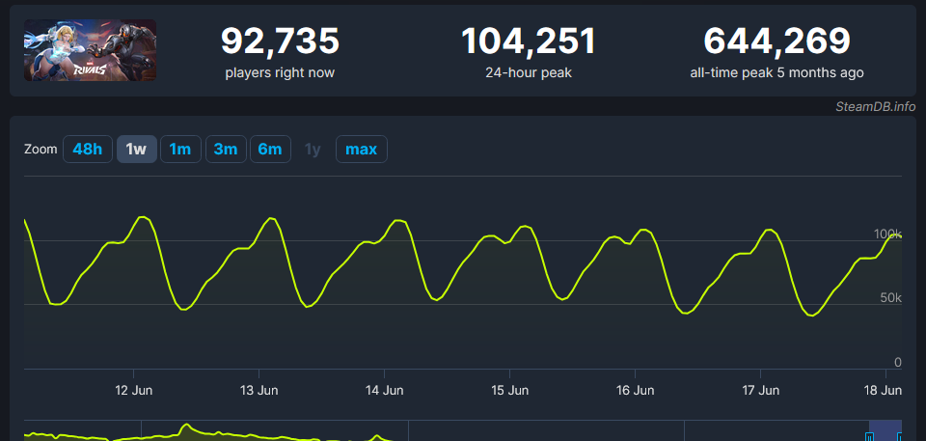
Task: Click the Zoom label beside range buttons
Action: click(x=41, y=149)
